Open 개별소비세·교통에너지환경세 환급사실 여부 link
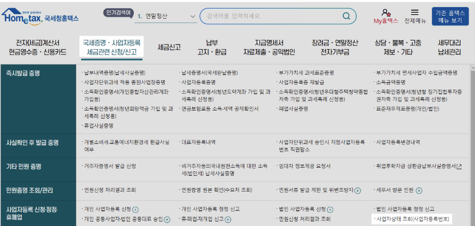Image resolution: width=475 pixels, height=226 pixels. [x=127, y=145]
